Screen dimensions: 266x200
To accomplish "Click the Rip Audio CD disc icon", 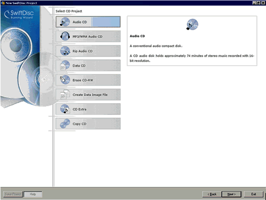I will coord(65,51).
